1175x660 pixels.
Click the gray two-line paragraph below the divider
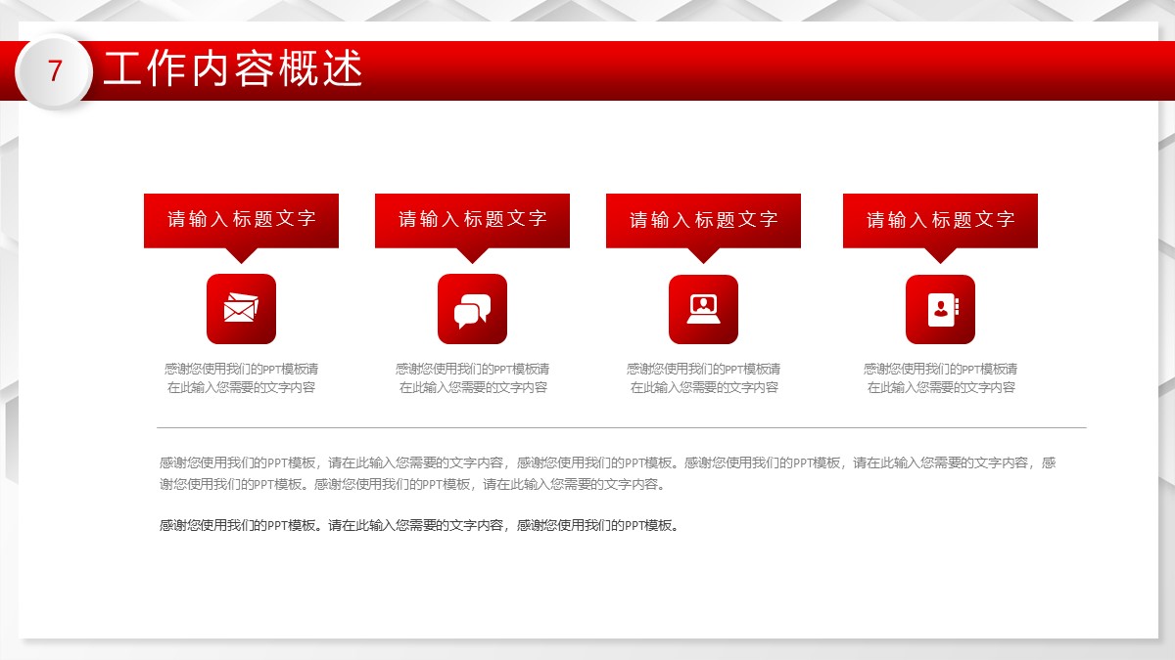point(607,473)
